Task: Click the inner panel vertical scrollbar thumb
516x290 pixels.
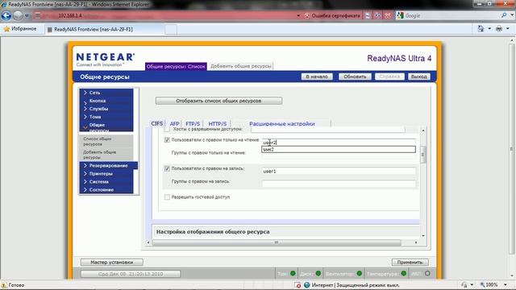Action: coord(423,155)
